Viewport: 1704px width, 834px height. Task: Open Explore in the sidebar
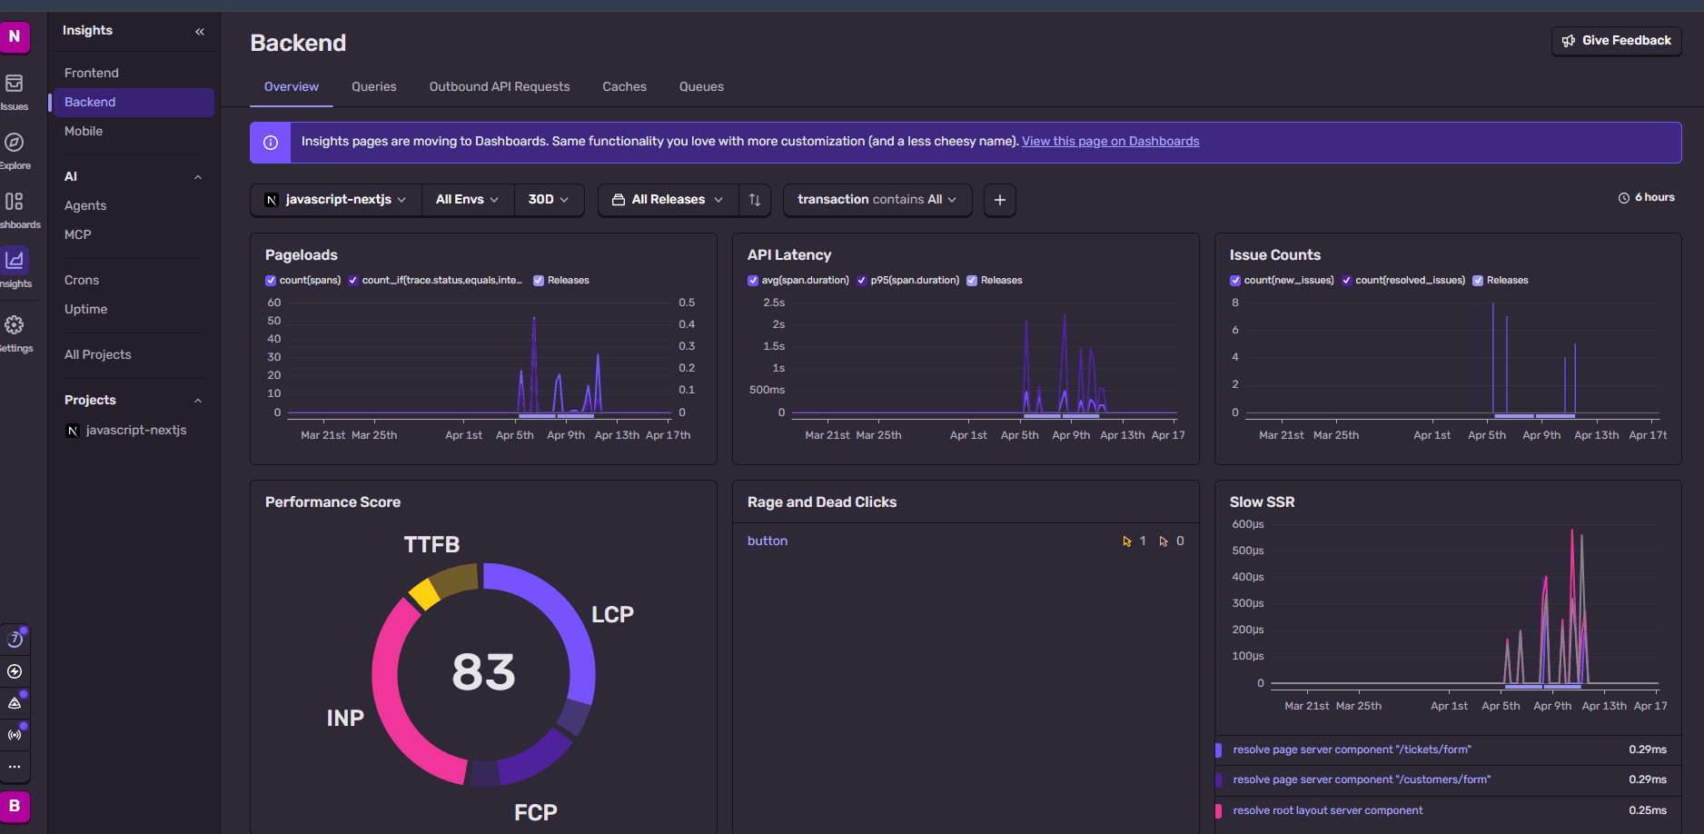pyautogui.click(x=15, y=144)
